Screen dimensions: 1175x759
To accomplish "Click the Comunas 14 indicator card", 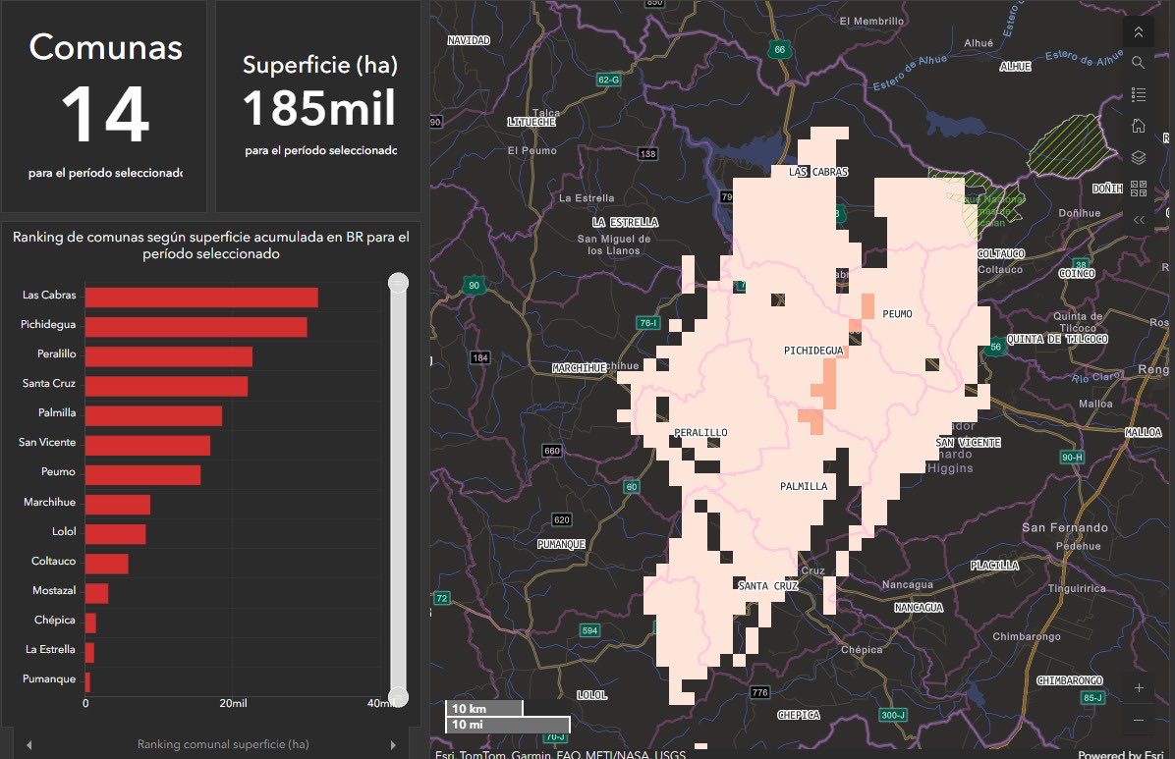I will (x=104, y=106).
